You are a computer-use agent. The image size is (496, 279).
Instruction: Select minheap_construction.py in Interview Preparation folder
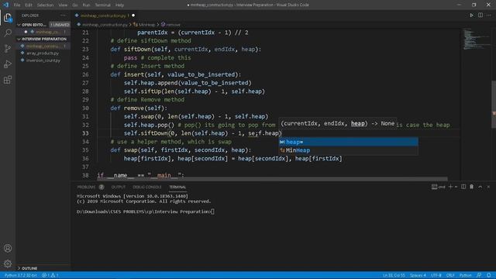(x=43, y=46)
